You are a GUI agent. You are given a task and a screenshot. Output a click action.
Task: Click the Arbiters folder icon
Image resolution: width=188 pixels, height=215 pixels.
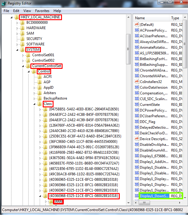39,93
